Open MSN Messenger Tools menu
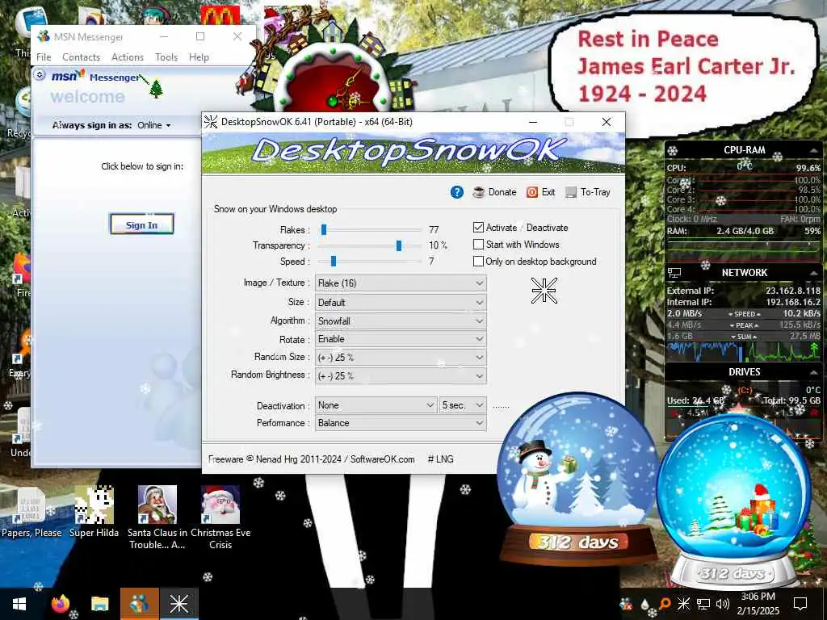This screenshot has width=827, height=620. tap(166, 57)
